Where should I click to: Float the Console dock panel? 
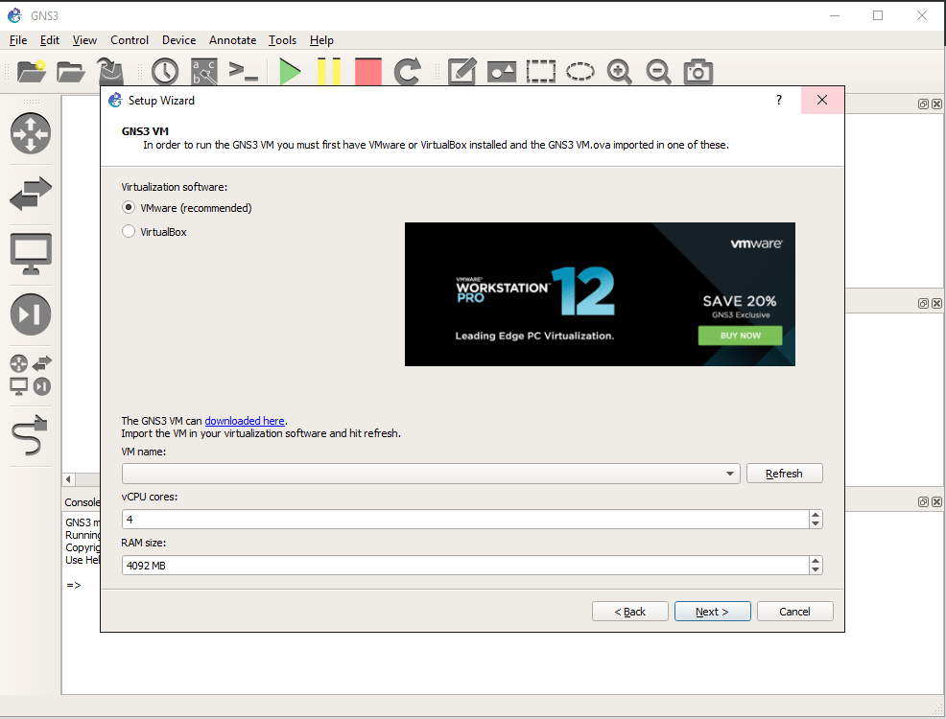point(923,501)
